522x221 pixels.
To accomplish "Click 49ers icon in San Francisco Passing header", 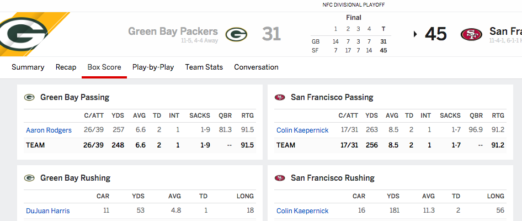I will click(x=280, y=97).
